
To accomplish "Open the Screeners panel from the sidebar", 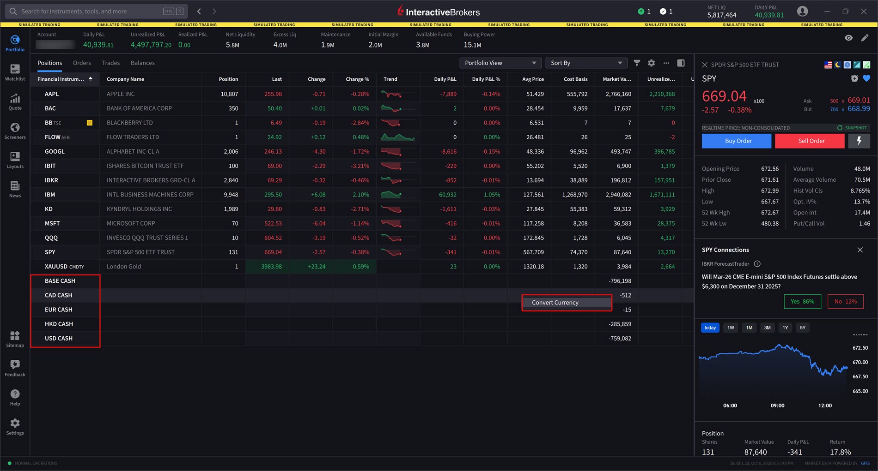I will click(15, 130).
